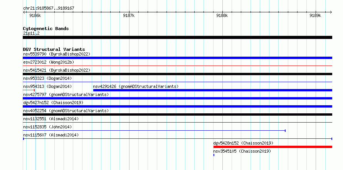Click the 9188k ruler tick label
This screenshot has height=170, width=343.
tap(222, 15)
